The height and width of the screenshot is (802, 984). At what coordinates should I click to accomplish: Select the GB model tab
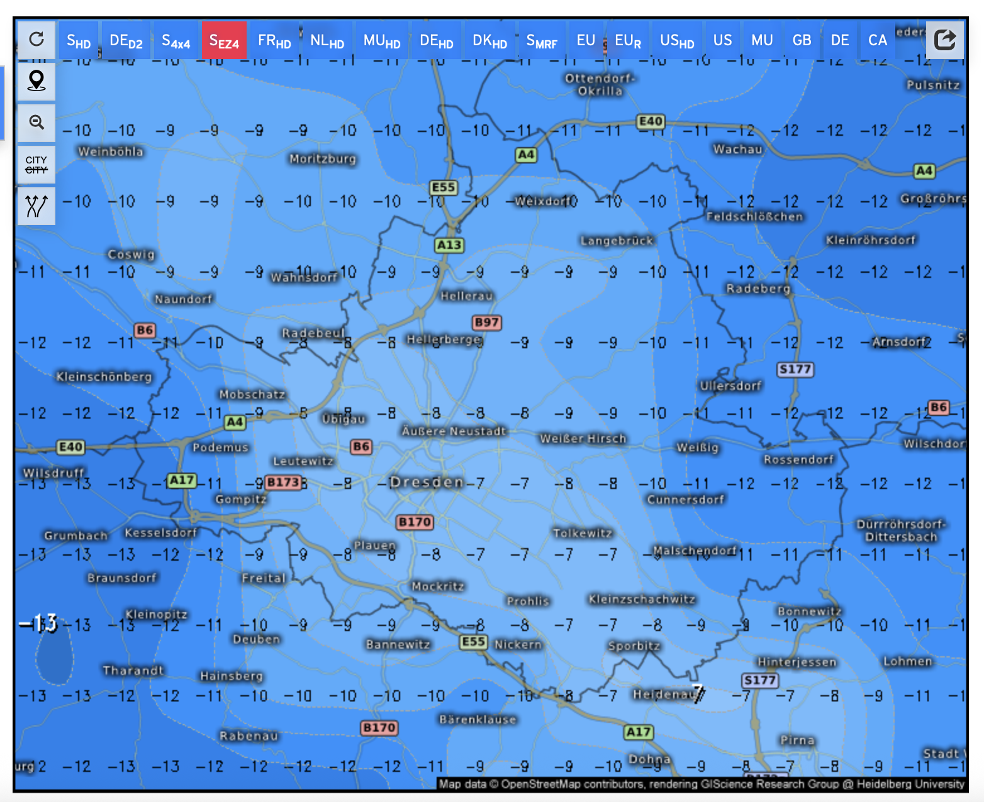coord(802,41)
